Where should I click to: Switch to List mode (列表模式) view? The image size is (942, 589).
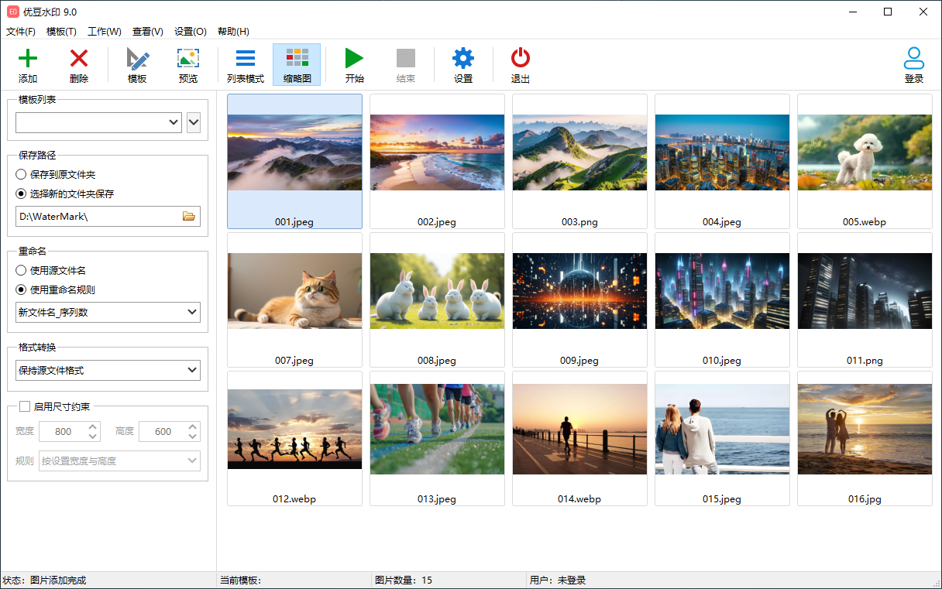(x=246, y=59)
